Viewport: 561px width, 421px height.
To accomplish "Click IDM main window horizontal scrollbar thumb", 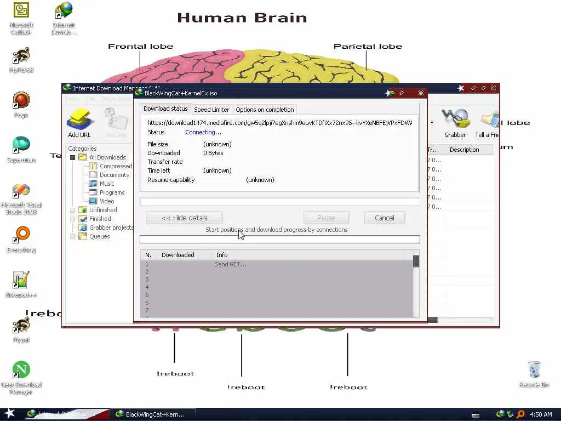I will pyautogui.click(x=433, y=320).
